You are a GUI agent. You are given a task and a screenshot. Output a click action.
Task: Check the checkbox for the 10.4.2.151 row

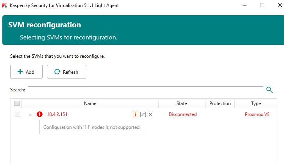click(x=17, y=114)
